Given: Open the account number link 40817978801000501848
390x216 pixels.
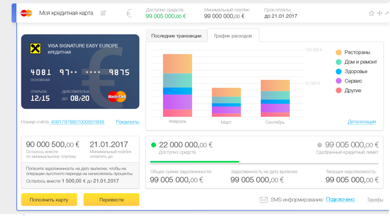Looking at the screenshot, I should click(x=77, y=122).
